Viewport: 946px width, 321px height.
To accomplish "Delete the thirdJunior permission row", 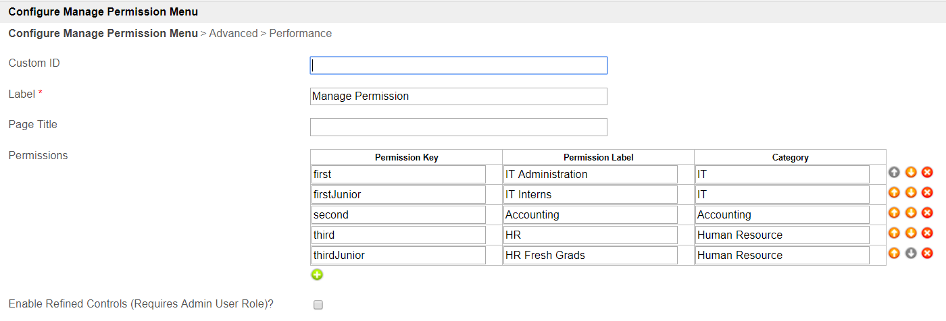I will [x=927, y=254].
